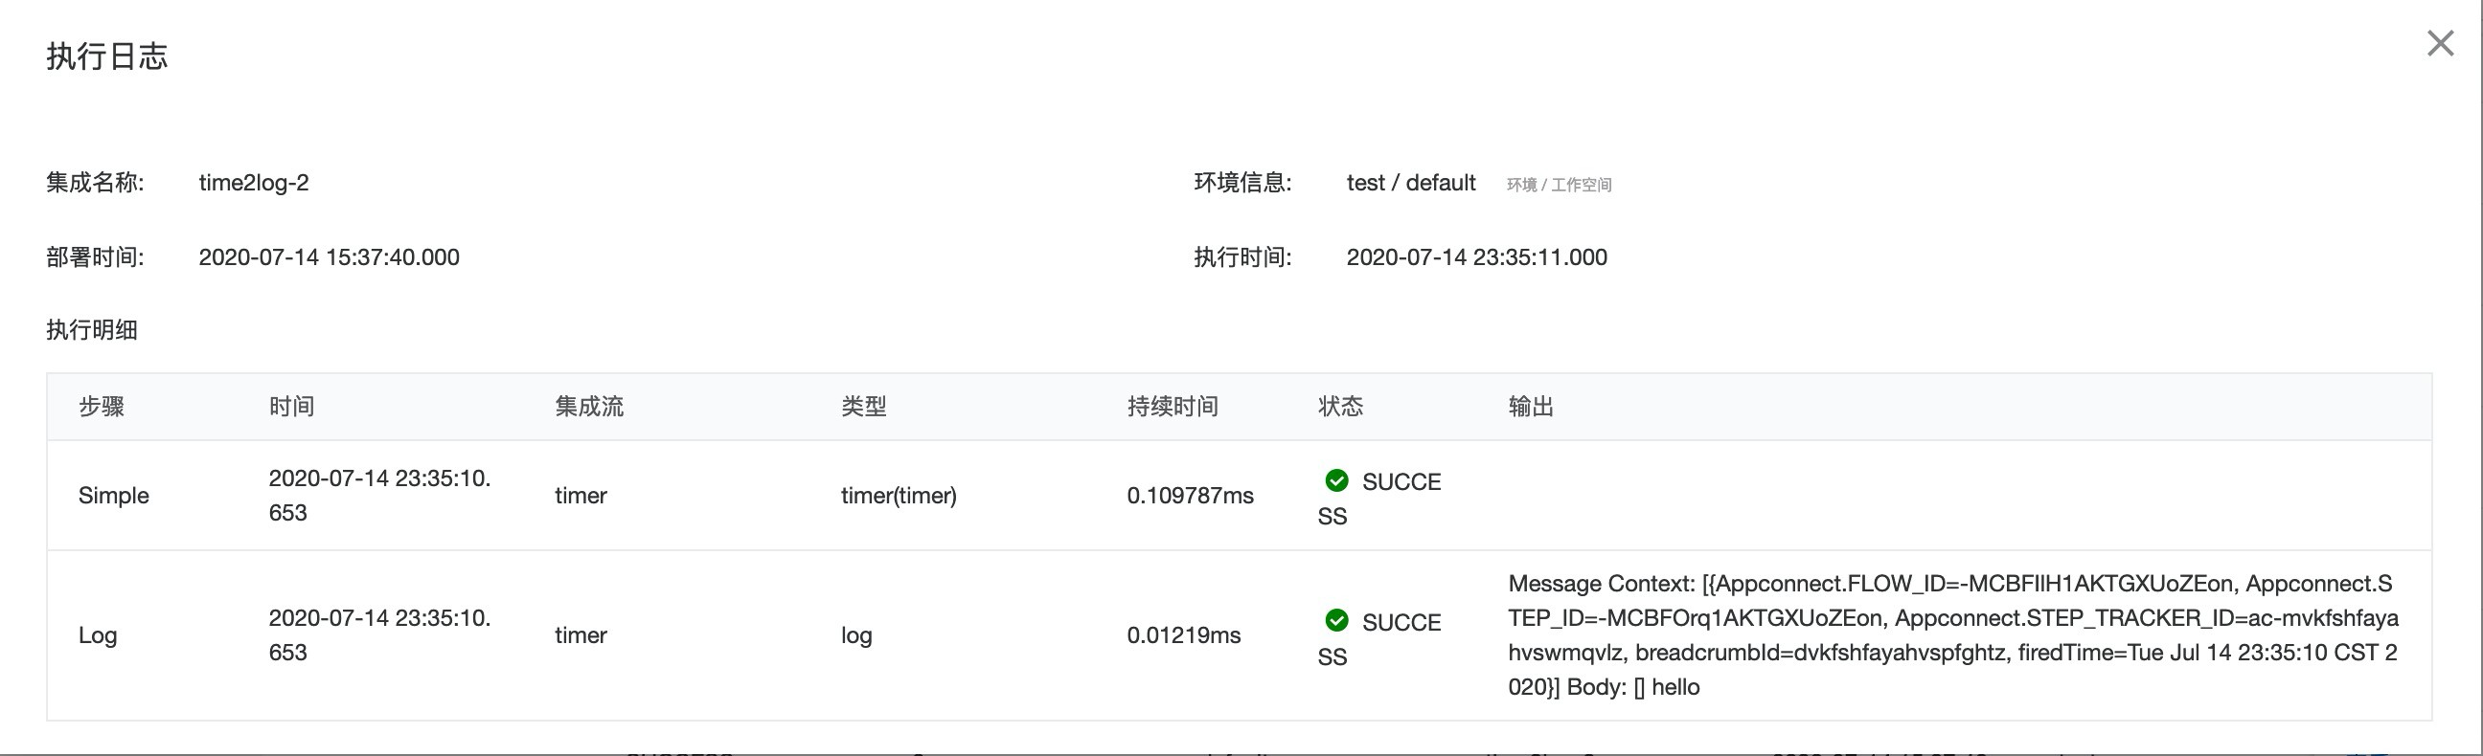Click the 类型 column header
Screen dimensions: 2483x756
pyautogui.click(x=864, y=407)
